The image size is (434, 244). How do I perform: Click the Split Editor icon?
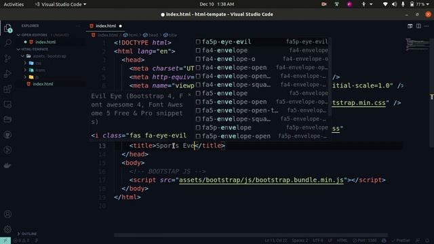[x=418, y=26]
